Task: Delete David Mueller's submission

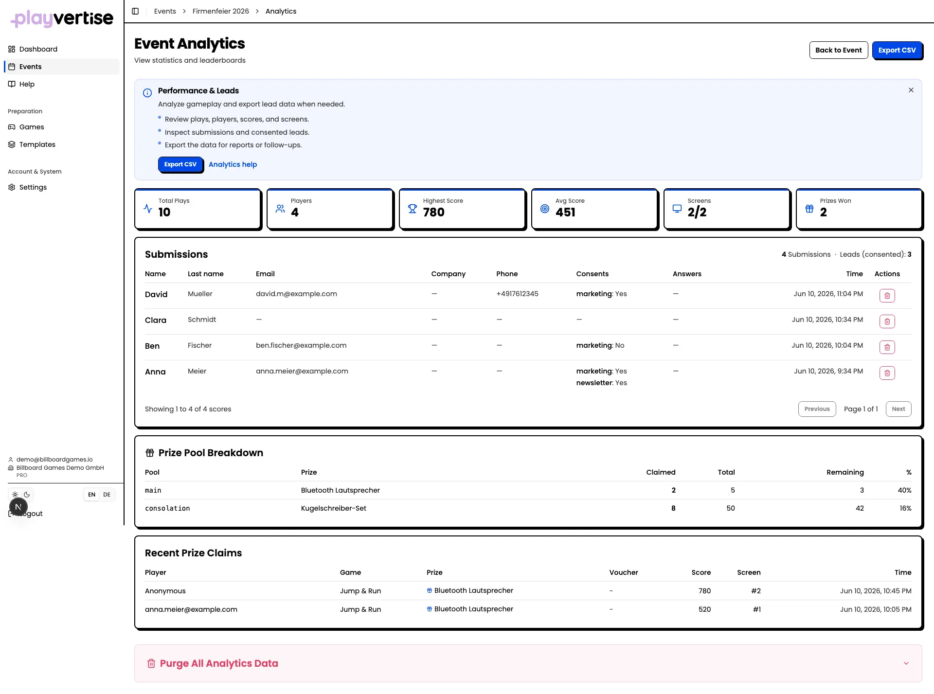Action: pyautogui.click(x=887, y=296)
